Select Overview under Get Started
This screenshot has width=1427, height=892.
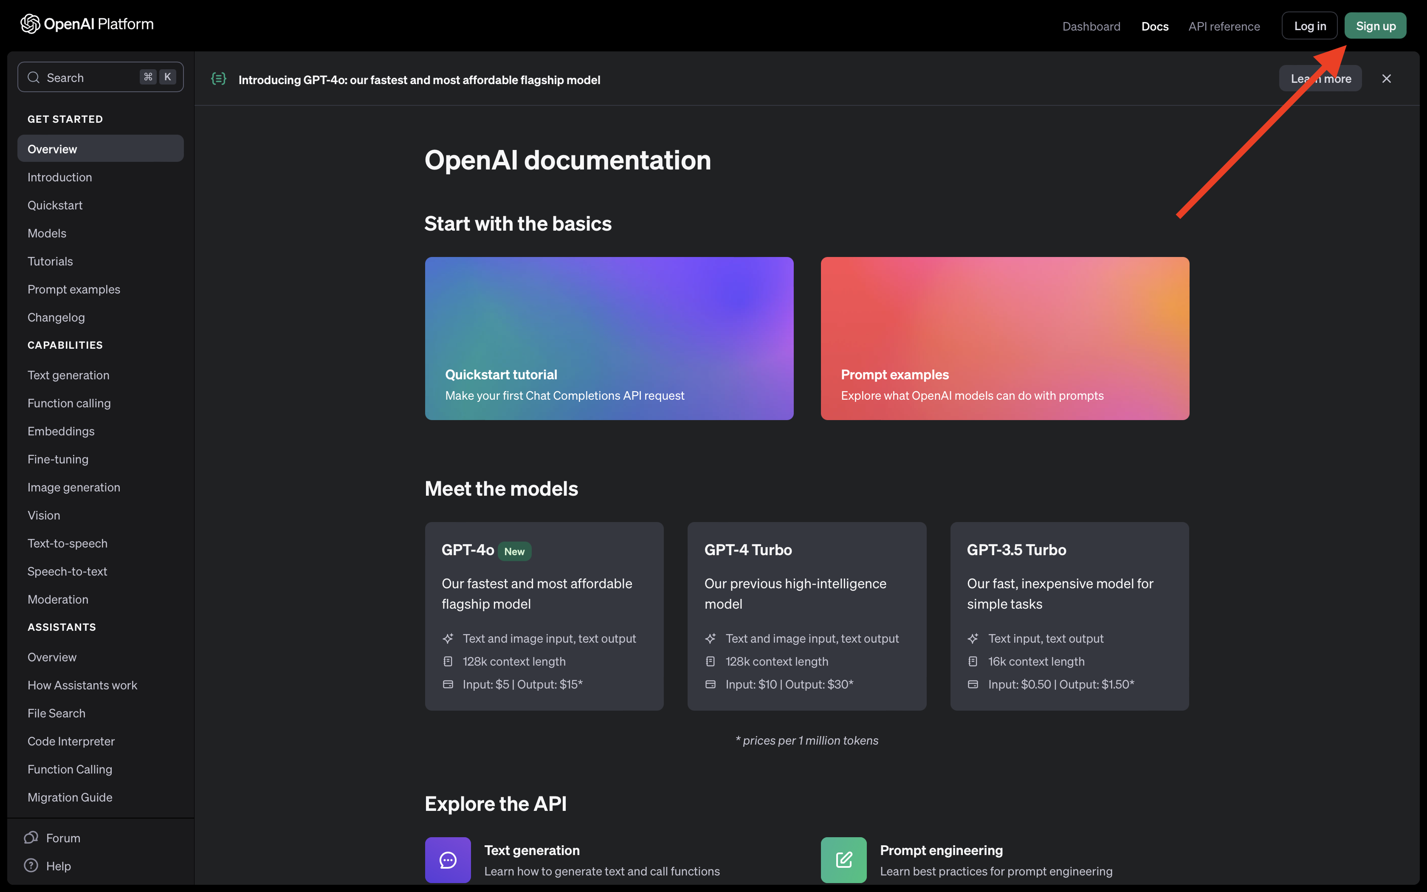(x=100, y=149)
